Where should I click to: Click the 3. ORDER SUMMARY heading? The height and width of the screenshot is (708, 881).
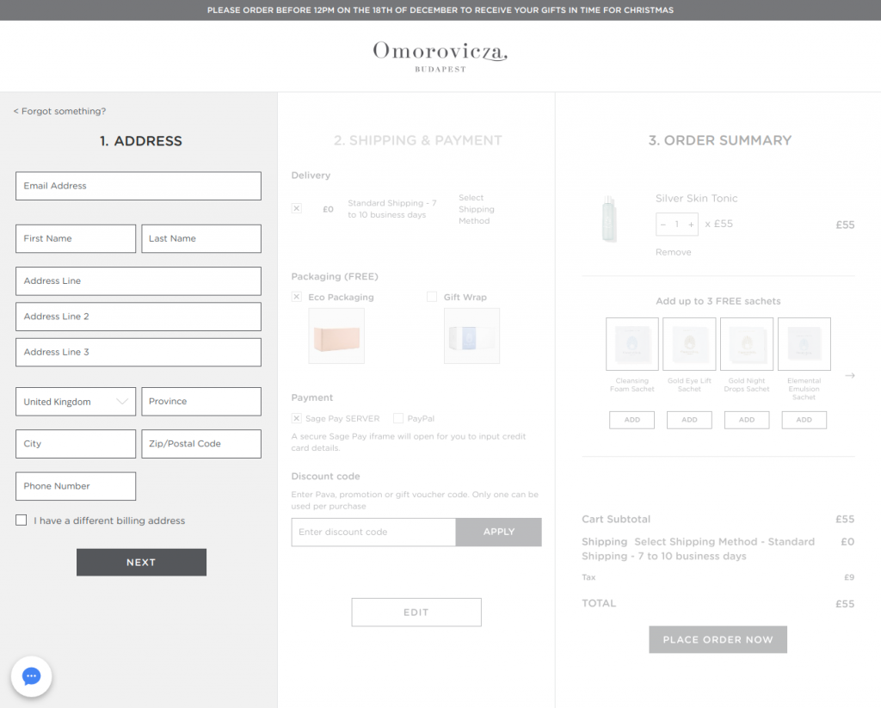(720, 140)
